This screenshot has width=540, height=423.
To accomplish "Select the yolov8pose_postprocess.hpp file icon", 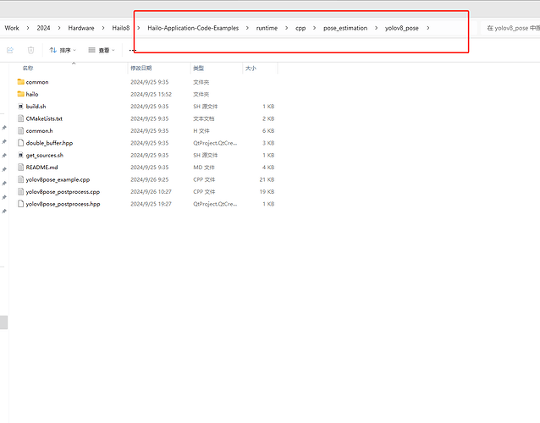I will coord(20,204).
